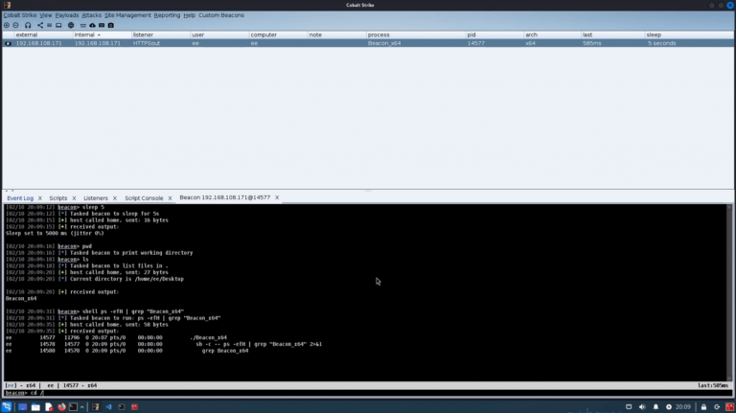Sort sessions by sleep column header
736x413 pixels.
pyautogui.click(x=689, y=34)
